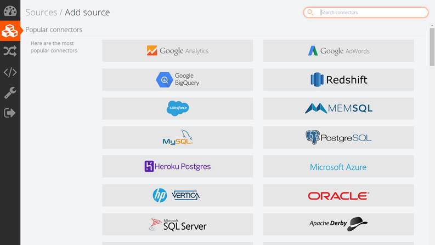This screenshot has width=435, height=245.
Task: Click the 'Here are the most popular connectors' text
Action: [x=54, y=47]
